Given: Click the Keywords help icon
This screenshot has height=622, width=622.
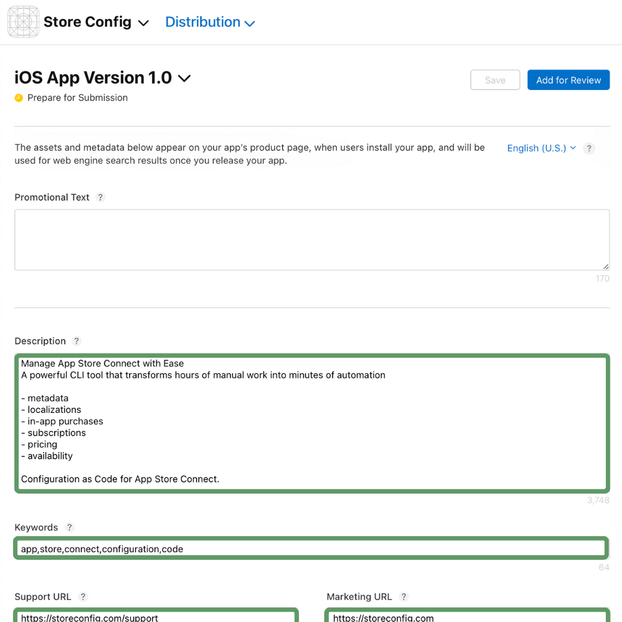Looking at the screenshot, I should 70,528.
